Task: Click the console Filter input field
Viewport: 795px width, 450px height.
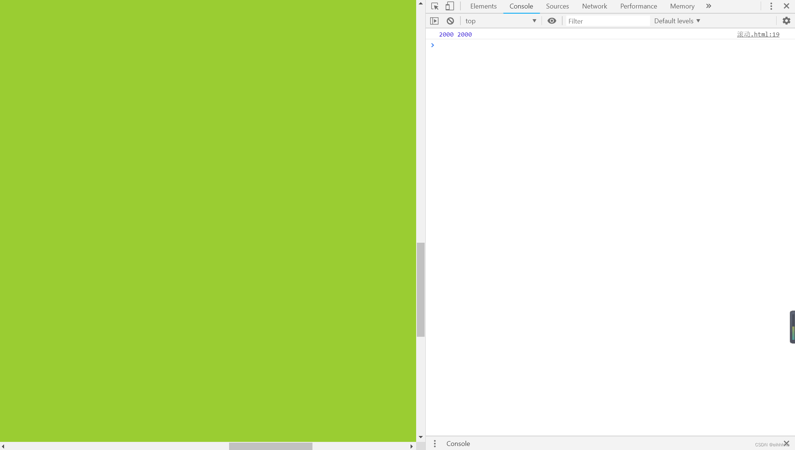Action: click(608, 21)
